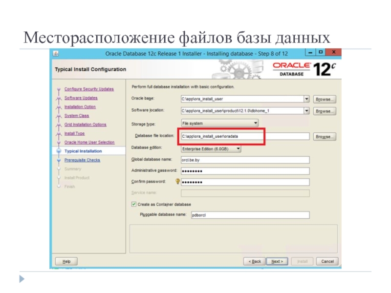Go to Configure Security Updates step
This screenshot has width=391, height=293.
point(89,89)
